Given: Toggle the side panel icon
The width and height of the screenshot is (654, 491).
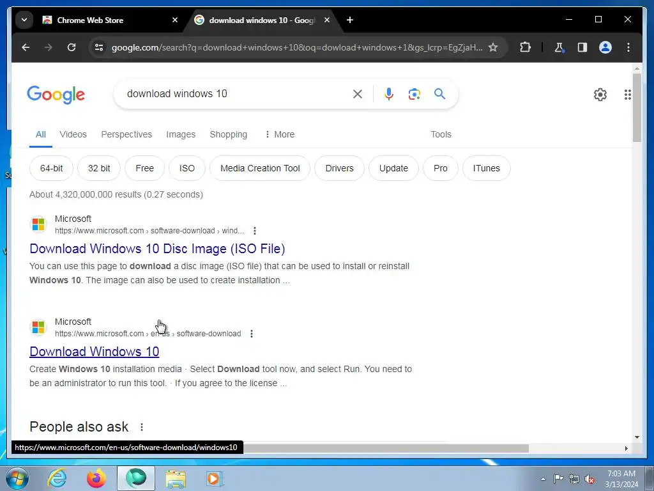Looking at the screenshot, I should coord(582,47).
